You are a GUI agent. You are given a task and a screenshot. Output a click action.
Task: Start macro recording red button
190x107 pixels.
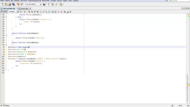(x=59, y=12)
